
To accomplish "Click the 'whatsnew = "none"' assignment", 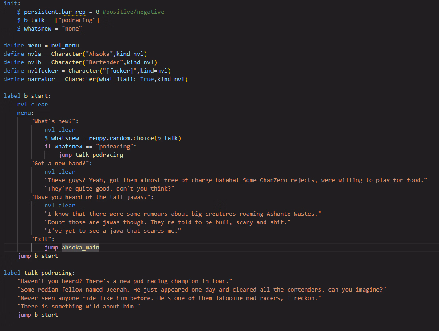I will click(x=53, y=28).
